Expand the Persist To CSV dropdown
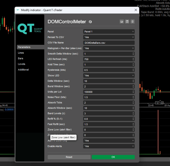This screenshot has height=166, width=170. 109,37
